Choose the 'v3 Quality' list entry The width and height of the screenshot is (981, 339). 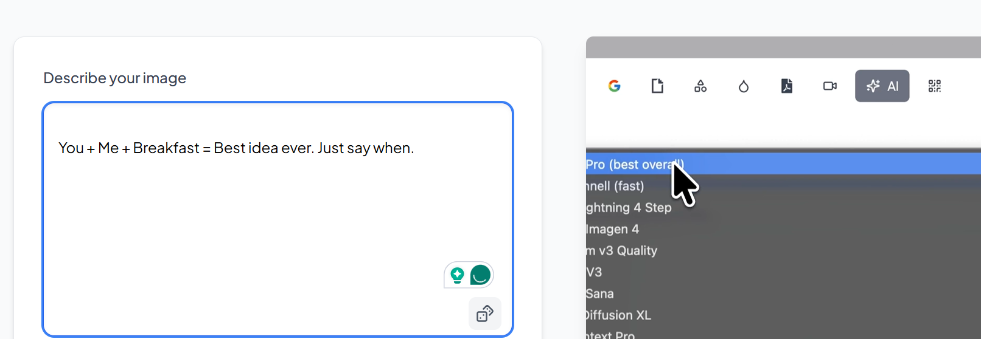(621, 251)
